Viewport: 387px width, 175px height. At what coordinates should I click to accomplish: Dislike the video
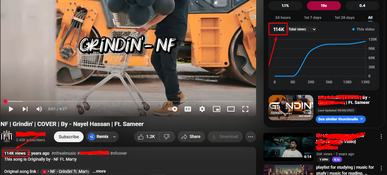pyautogui.click(x=167, y=136)
